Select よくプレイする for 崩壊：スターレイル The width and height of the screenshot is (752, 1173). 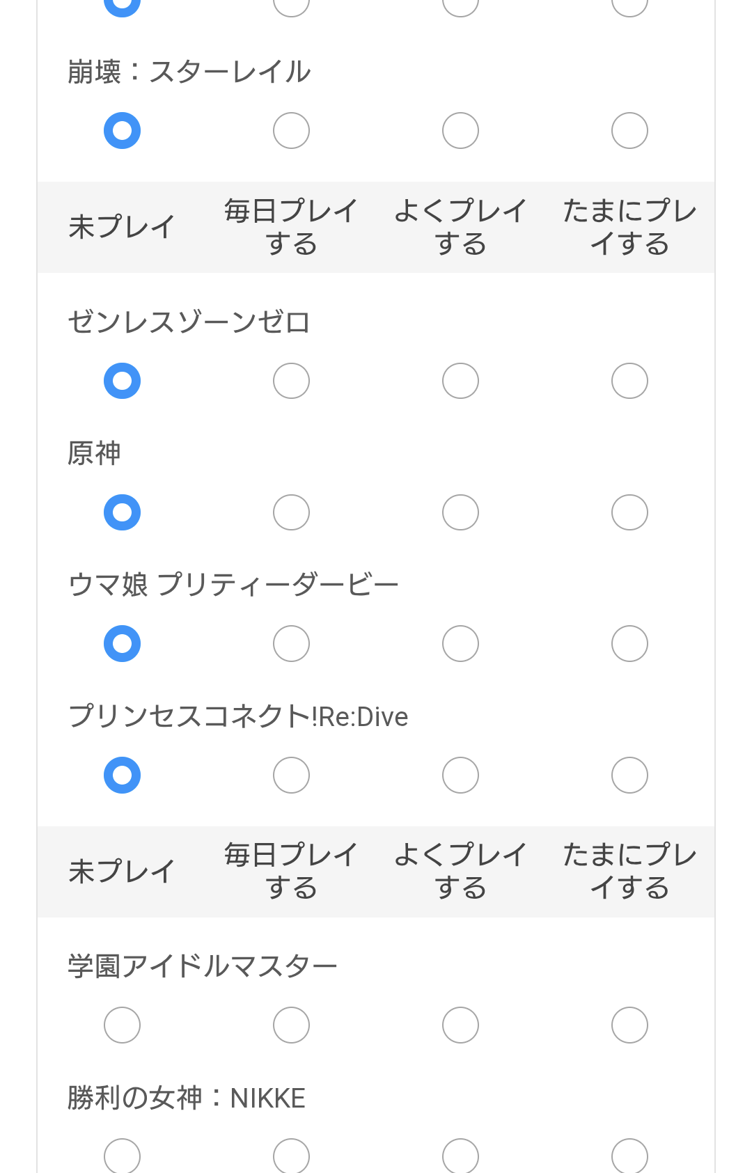pyautogui.click(x=460, y=130)
